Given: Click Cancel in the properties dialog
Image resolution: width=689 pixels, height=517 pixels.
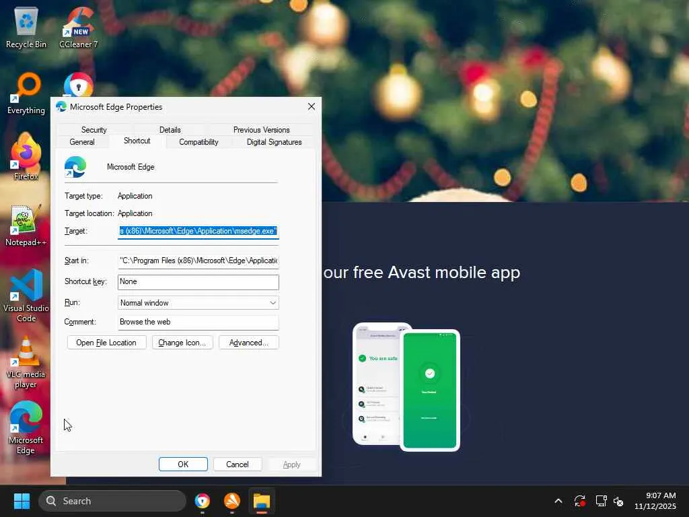Looking at the screenshot, I should point(238,464).
